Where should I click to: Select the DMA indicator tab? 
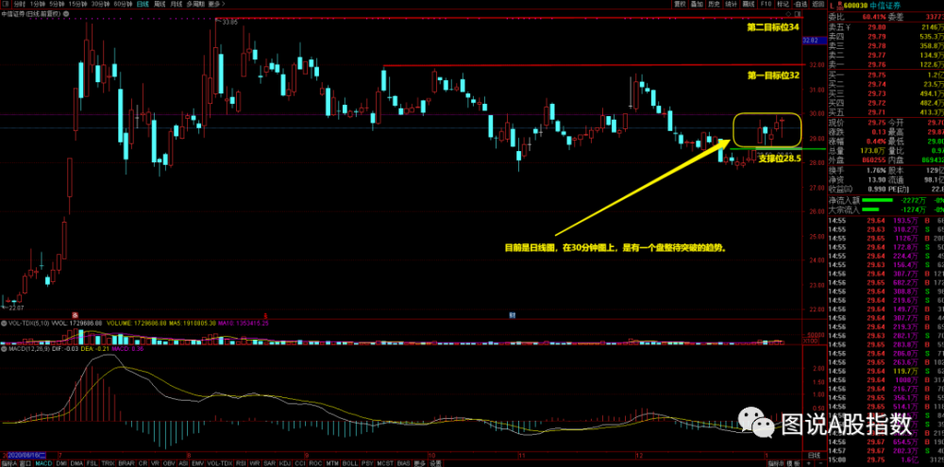click(76, 463)
